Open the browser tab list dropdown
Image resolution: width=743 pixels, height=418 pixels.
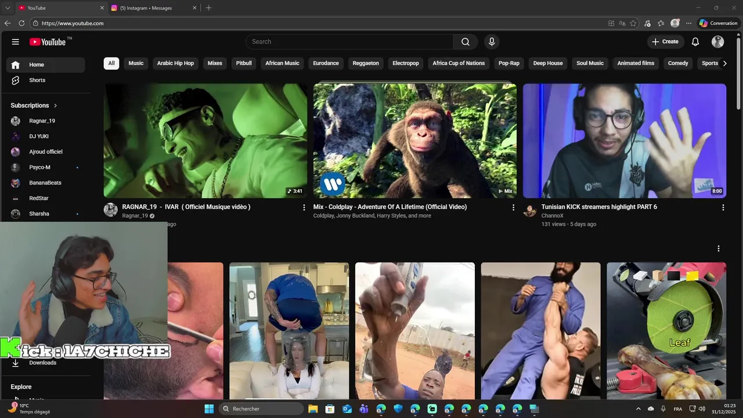pyautogui.click(x=8, y=8)
